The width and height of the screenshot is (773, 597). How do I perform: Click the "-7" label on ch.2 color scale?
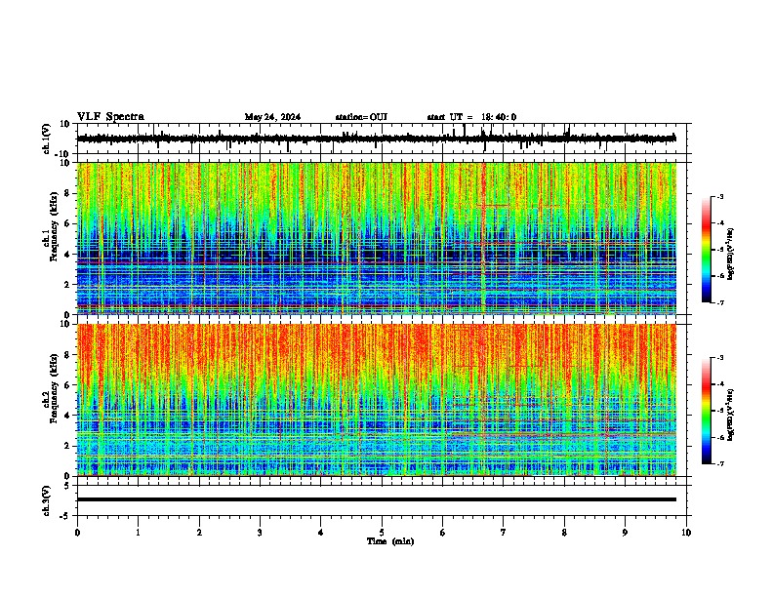[720, 463]
